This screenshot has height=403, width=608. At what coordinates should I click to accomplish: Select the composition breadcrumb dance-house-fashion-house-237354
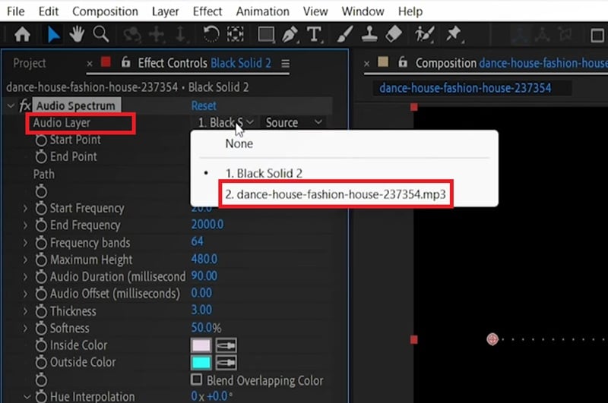pos(465,88)
